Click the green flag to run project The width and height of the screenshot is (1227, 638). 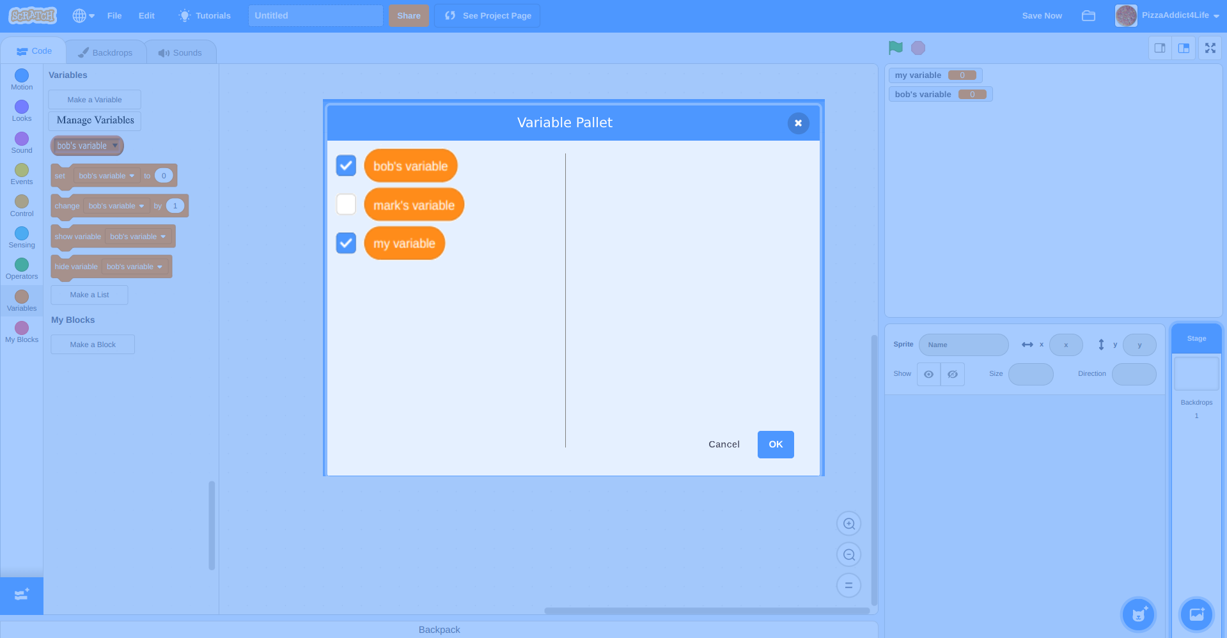895,48
